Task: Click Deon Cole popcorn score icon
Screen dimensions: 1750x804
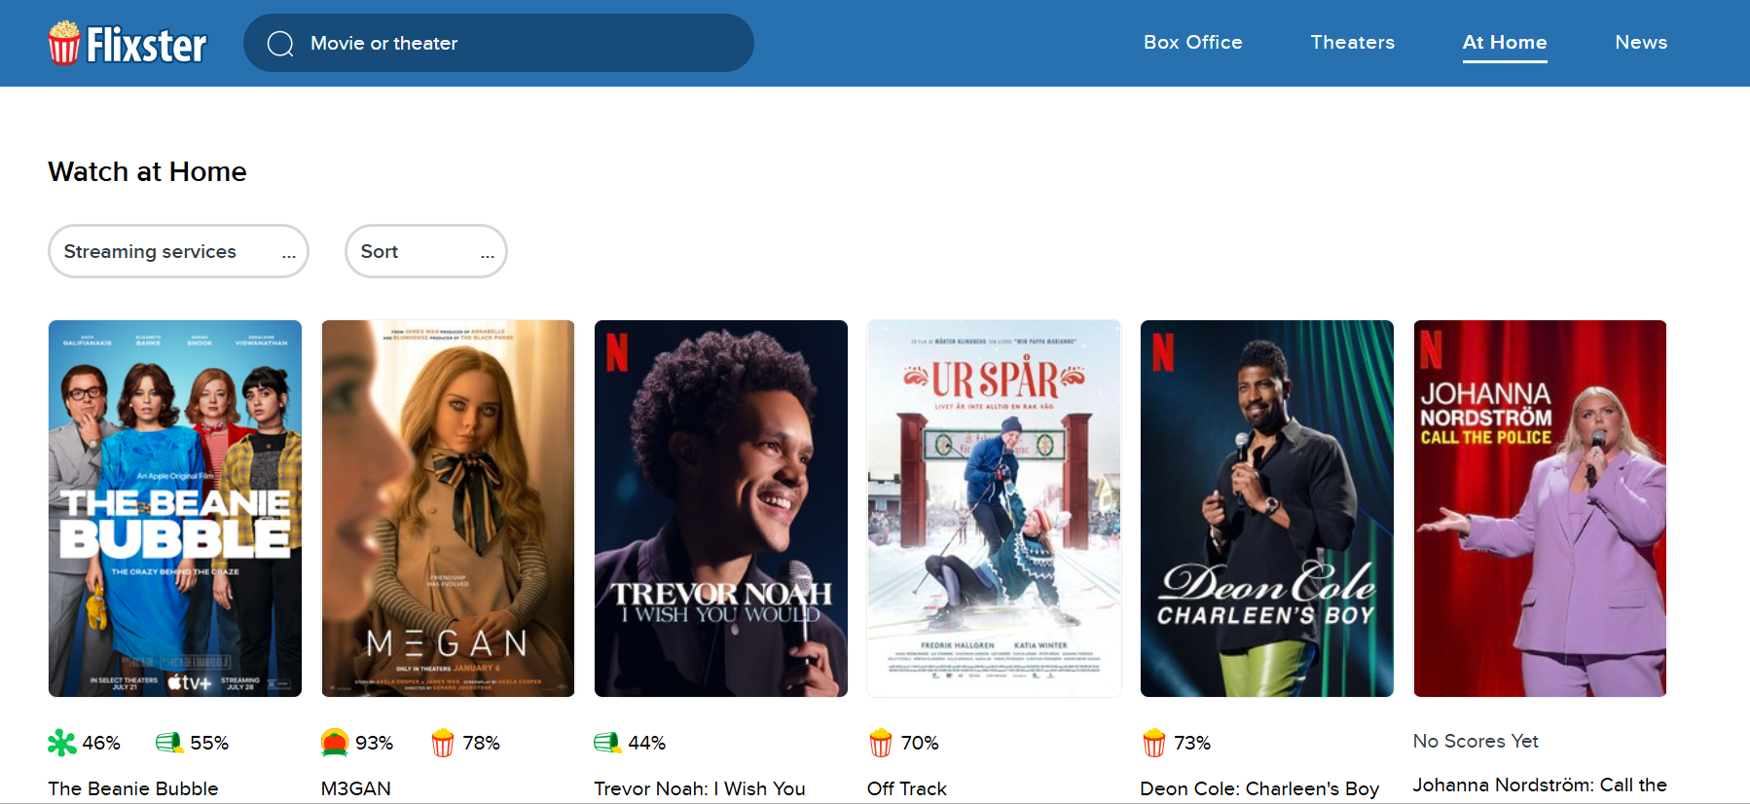Action: (x=1154, y=743)
